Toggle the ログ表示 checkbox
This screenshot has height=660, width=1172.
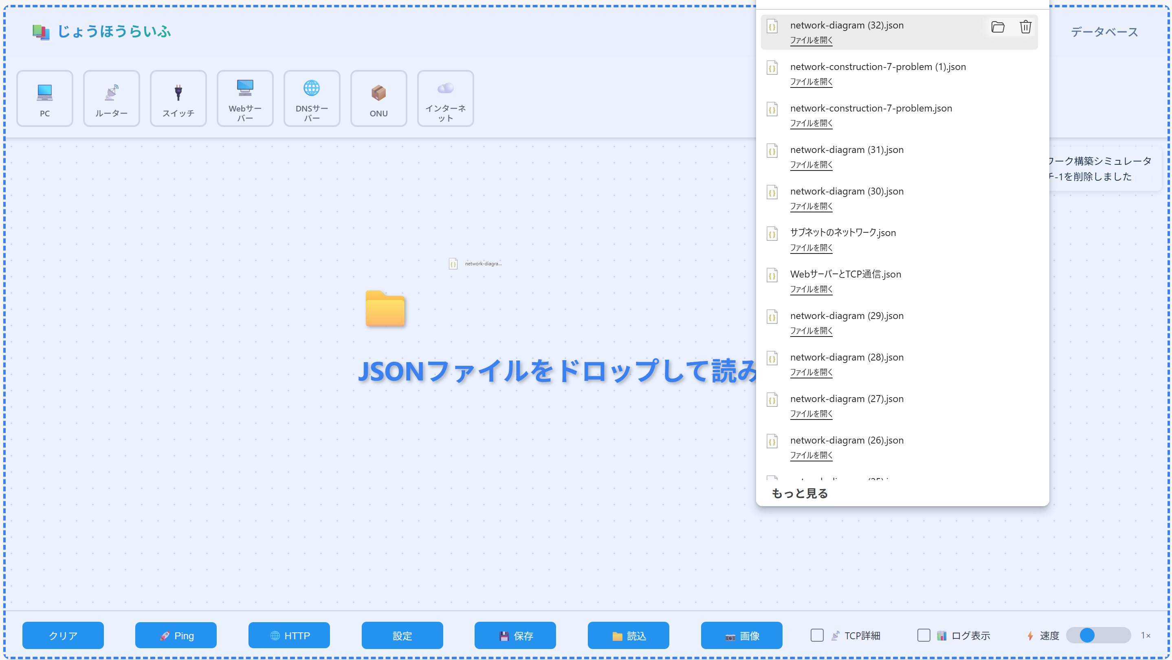(923, 635)
